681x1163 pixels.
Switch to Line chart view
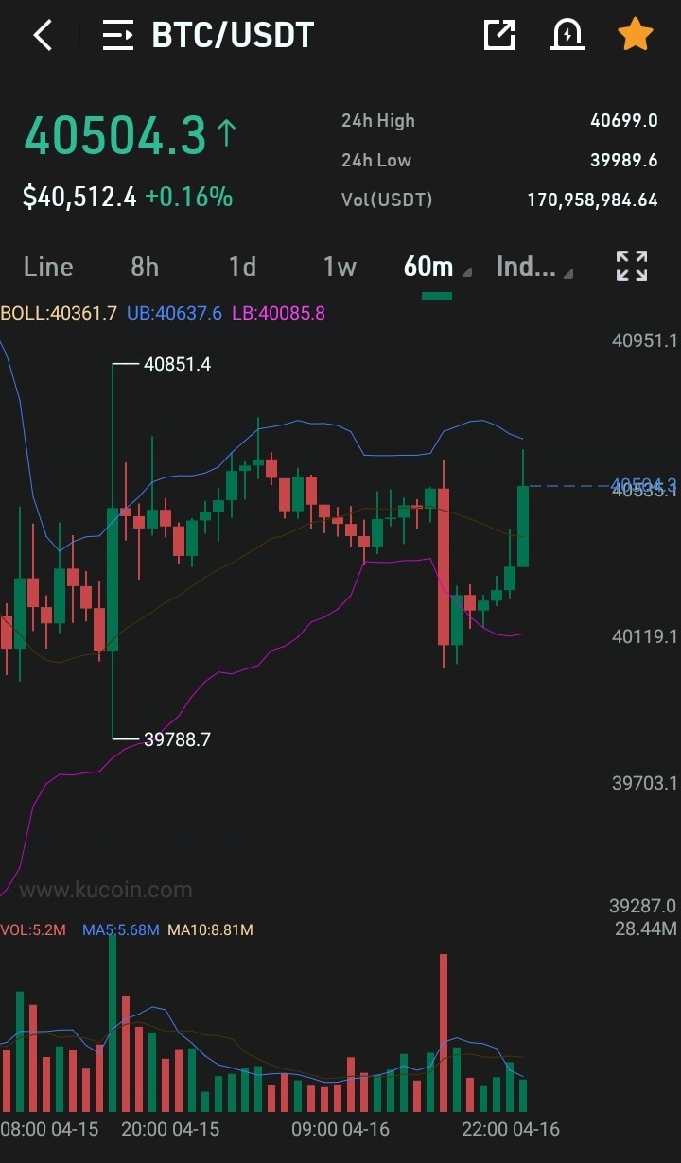48,267
